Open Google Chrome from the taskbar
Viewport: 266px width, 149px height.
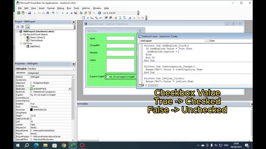64,145
